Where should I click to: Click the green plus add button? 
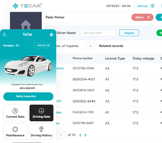[159, 33]
